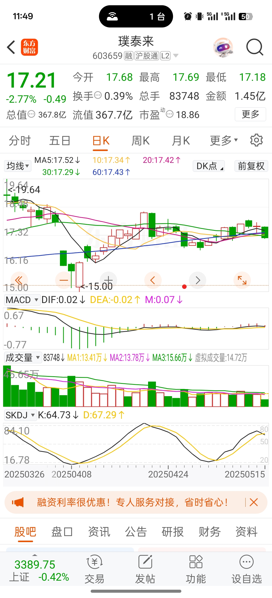
Task: Open 交易 trade icon
Action: (x=94, y=569)
